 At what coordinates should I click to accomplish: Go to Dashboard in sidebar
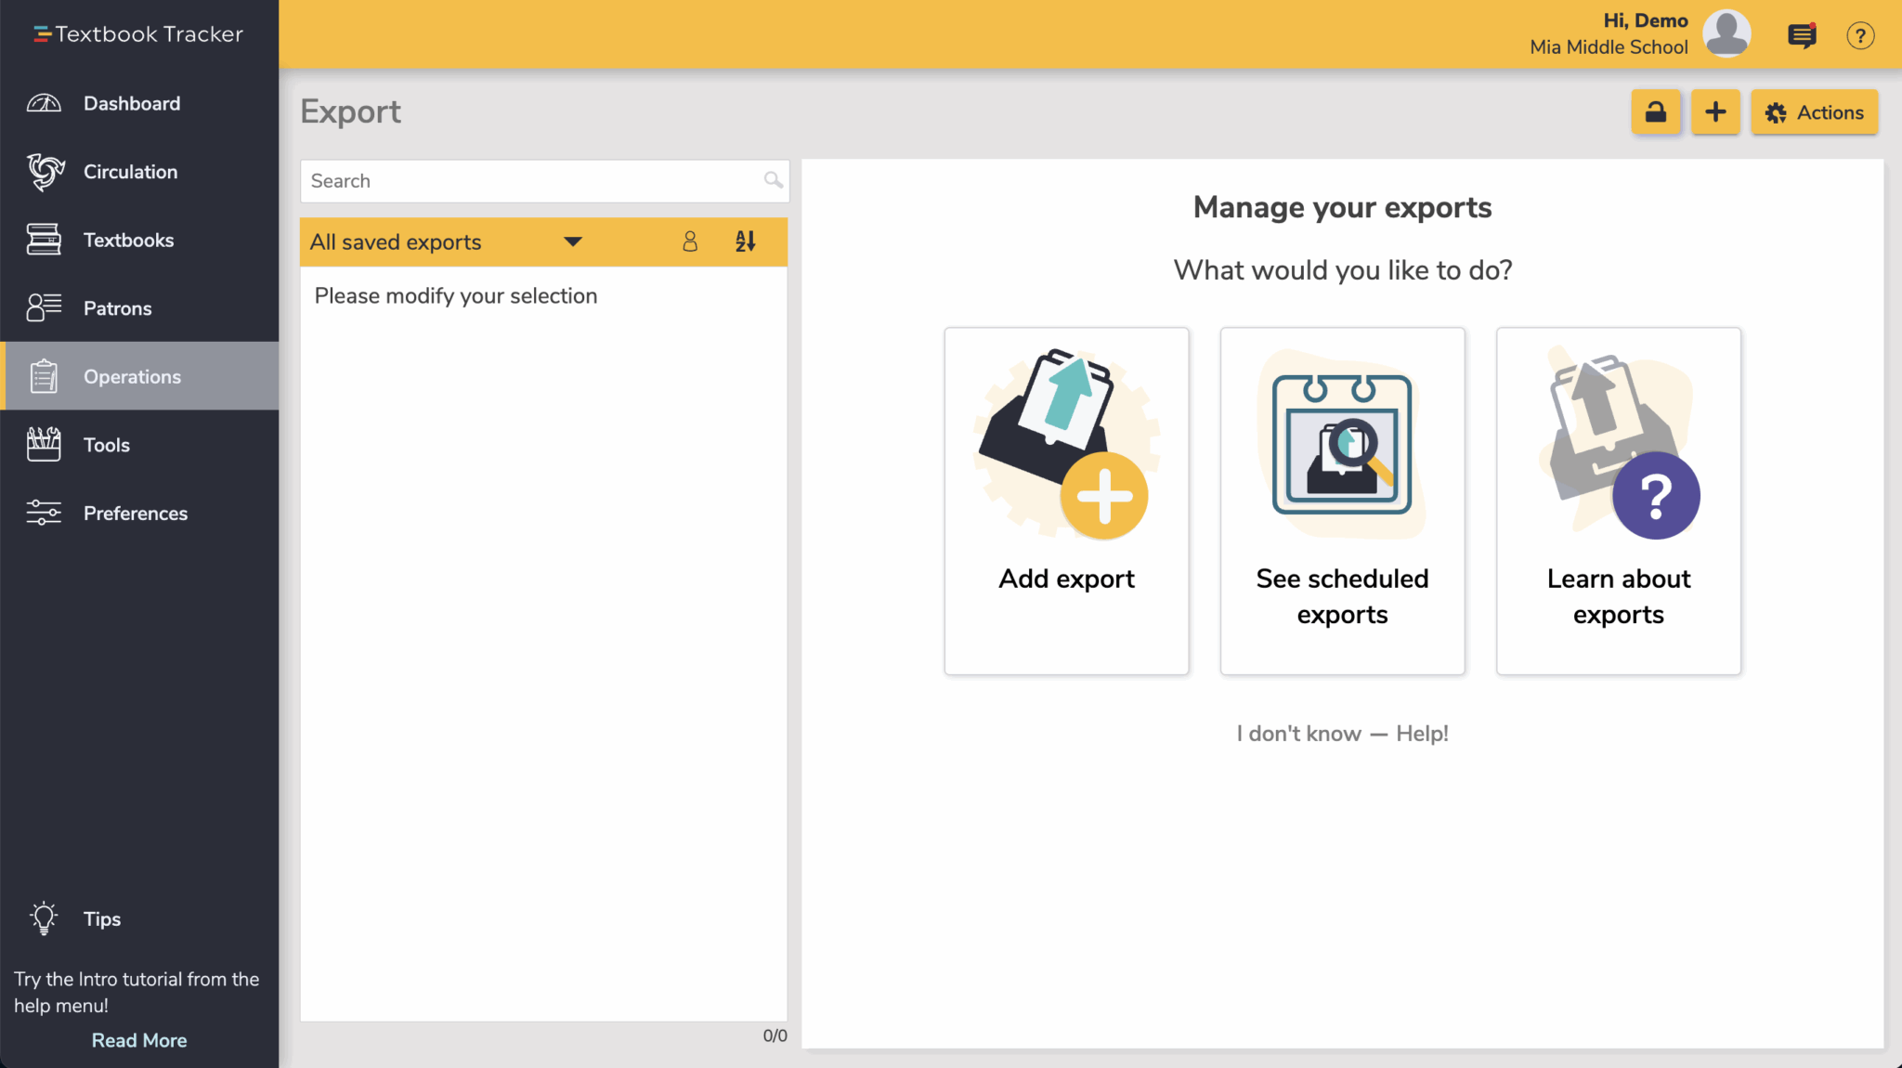(132, 103)
